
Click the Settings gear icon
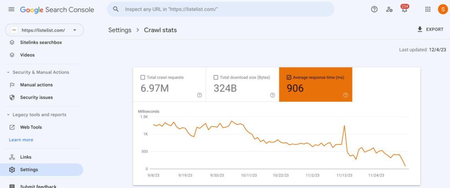pos(12,170)
